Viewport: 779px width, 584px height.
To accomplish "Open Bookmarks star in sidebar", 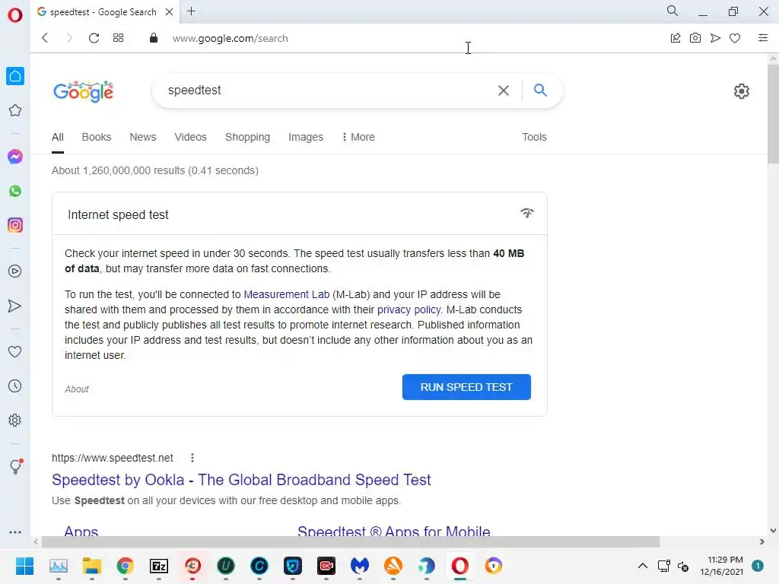I will coord(15,110).
